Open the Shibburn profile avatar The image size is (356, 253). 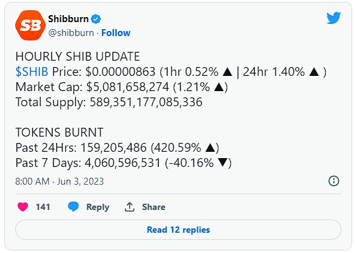point(30,25)
